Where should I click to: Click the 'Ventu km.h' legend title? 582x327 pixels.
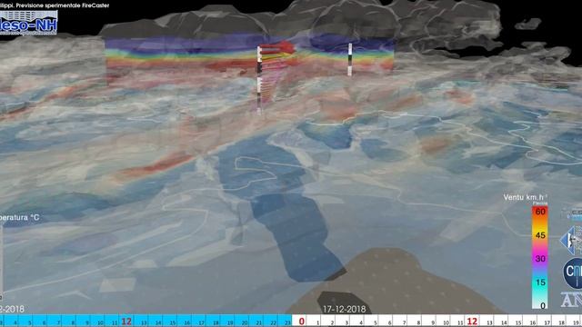(x=526, y=197)
